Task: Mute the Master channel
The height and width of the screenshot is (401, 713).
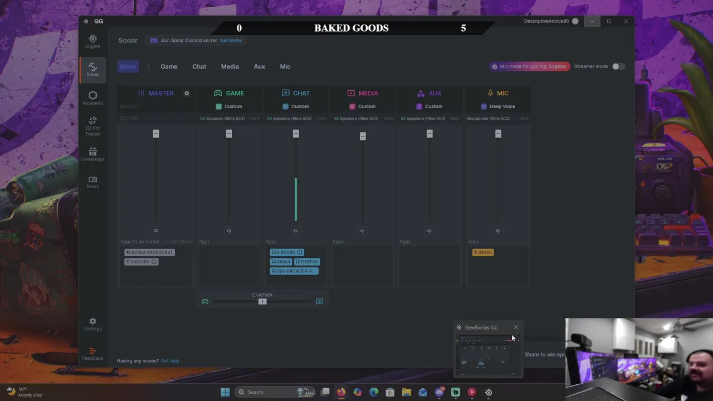Action: (155, 231)
